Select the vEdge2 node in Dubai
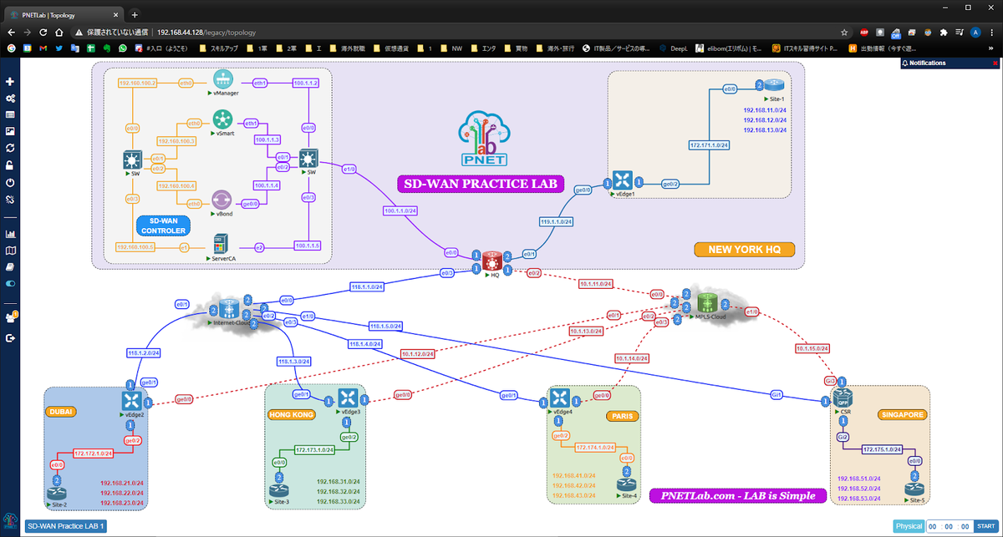 (x=131, y=401)
